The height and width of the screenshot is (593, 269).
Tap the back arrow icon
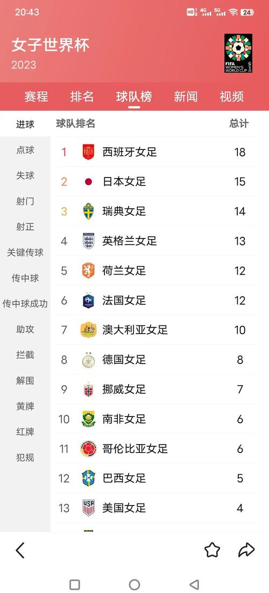tap(20, 550)
